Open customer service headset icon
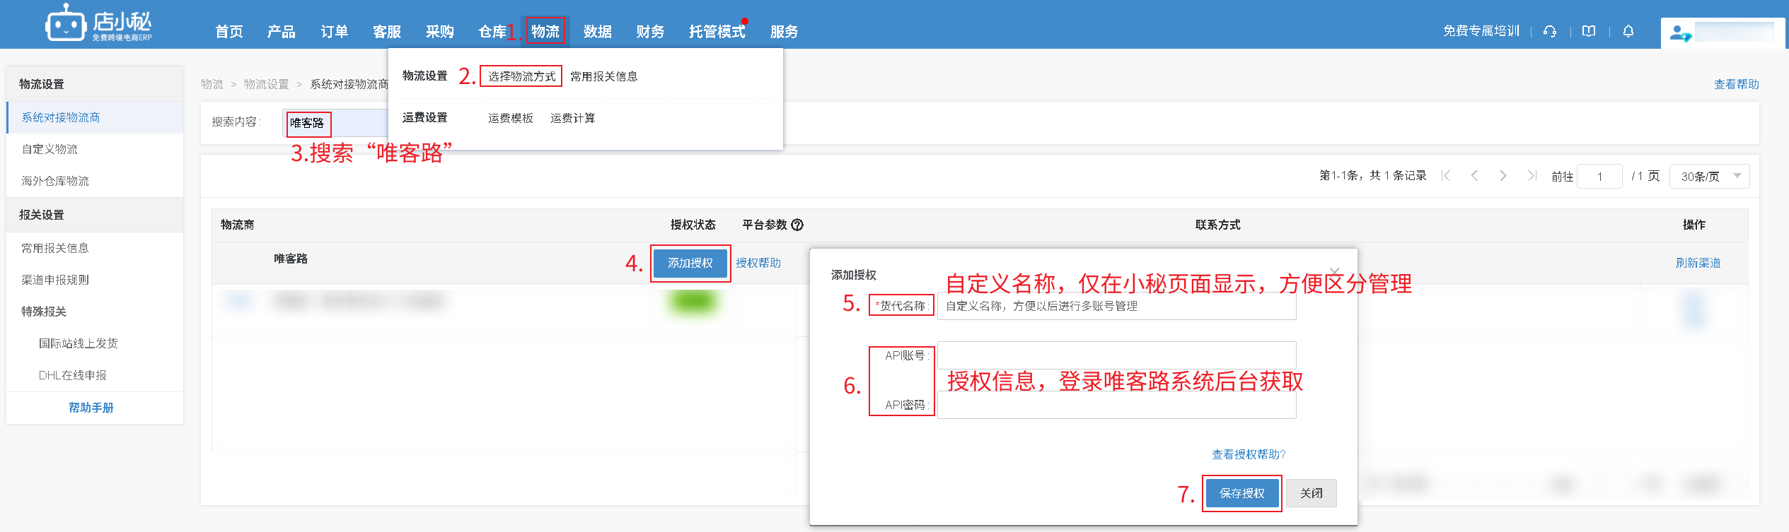This screenshot has height=532, width=1789. [x=1550, y=31]
